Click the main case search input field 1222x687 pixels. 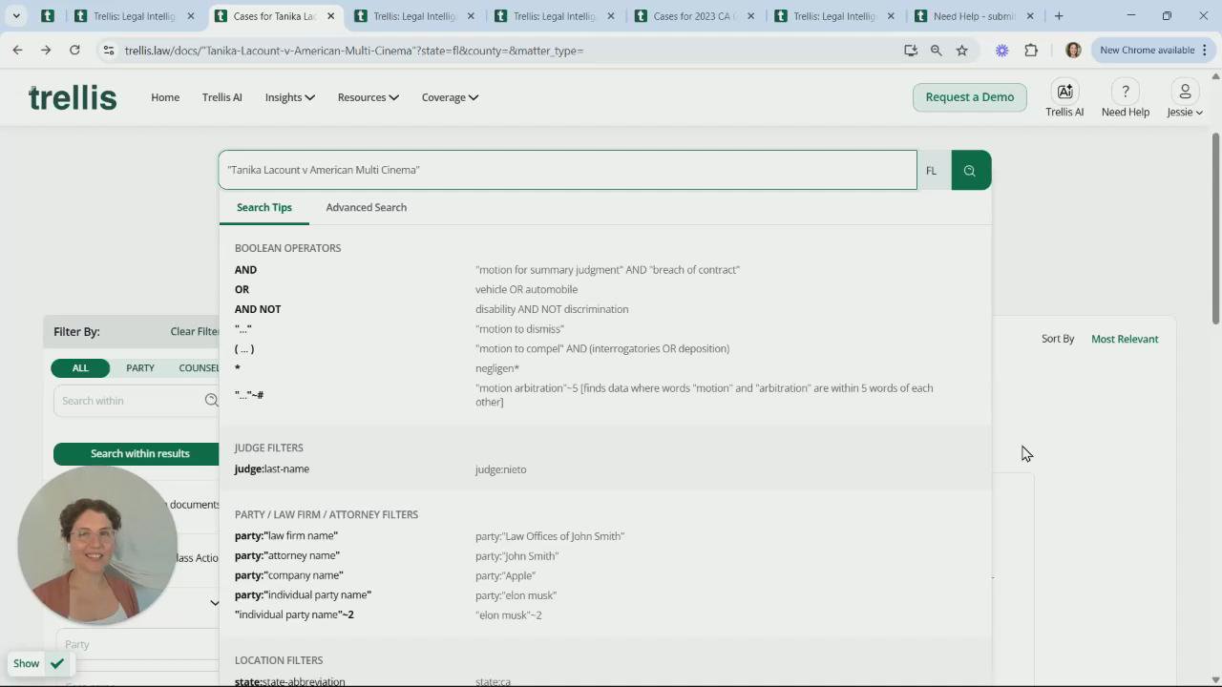click(567, 170)
